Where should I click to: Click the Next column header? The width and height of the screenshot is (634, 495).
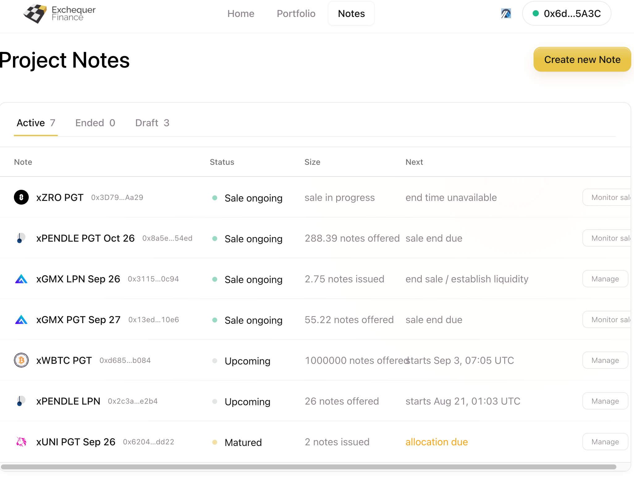pyautogui.click(x=414, y=162)
